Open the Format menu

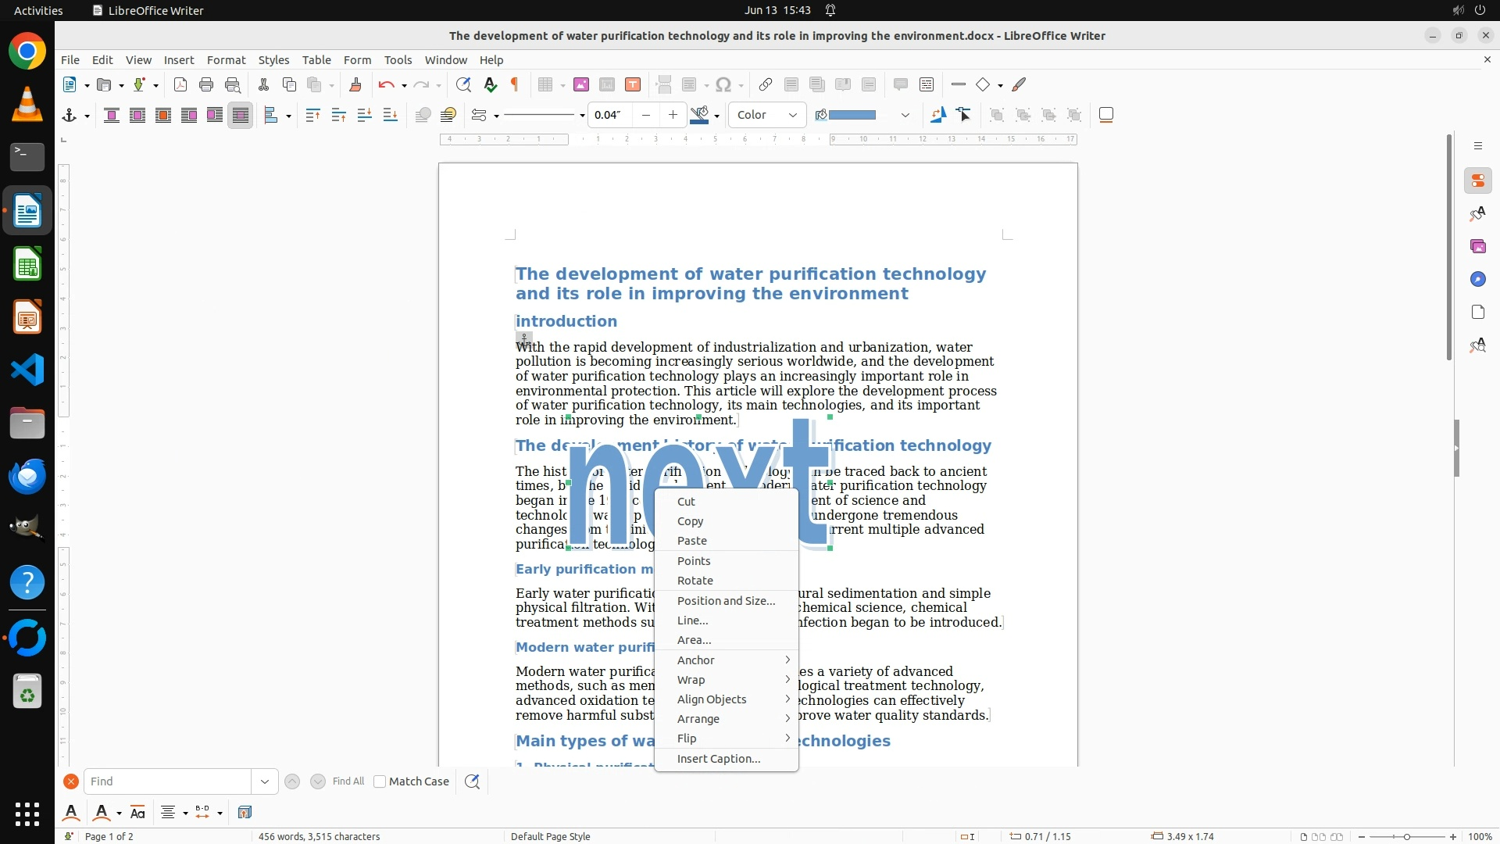pos(226,59)
